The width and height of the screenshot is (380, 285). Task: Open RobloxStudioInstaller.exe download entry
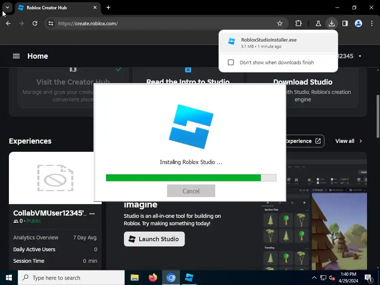[x=278, y=42]
